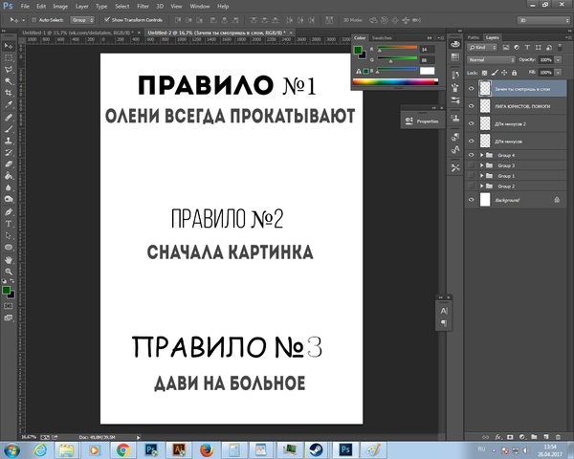
Task: Switch to the Untitled-1 document tab
Action: [x=77, y=33]
